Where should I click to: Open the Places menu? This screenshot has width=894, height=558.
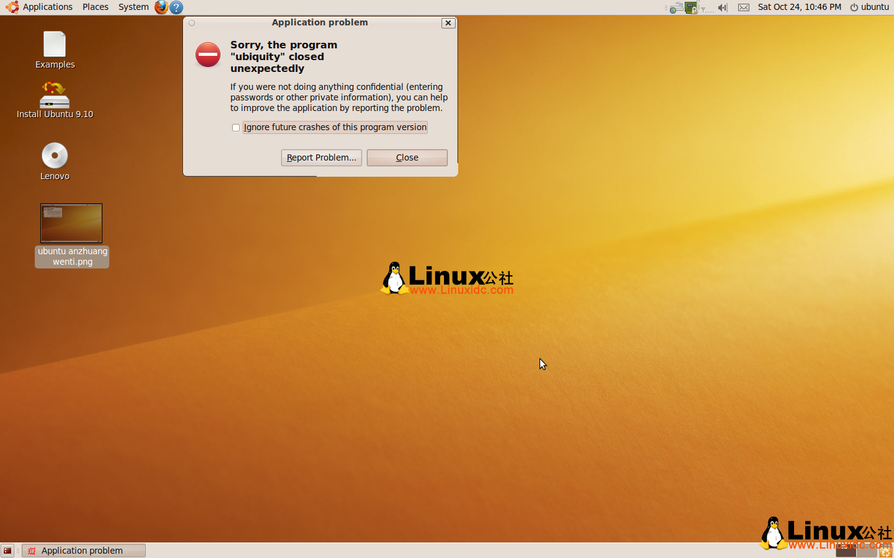[95, 7]
